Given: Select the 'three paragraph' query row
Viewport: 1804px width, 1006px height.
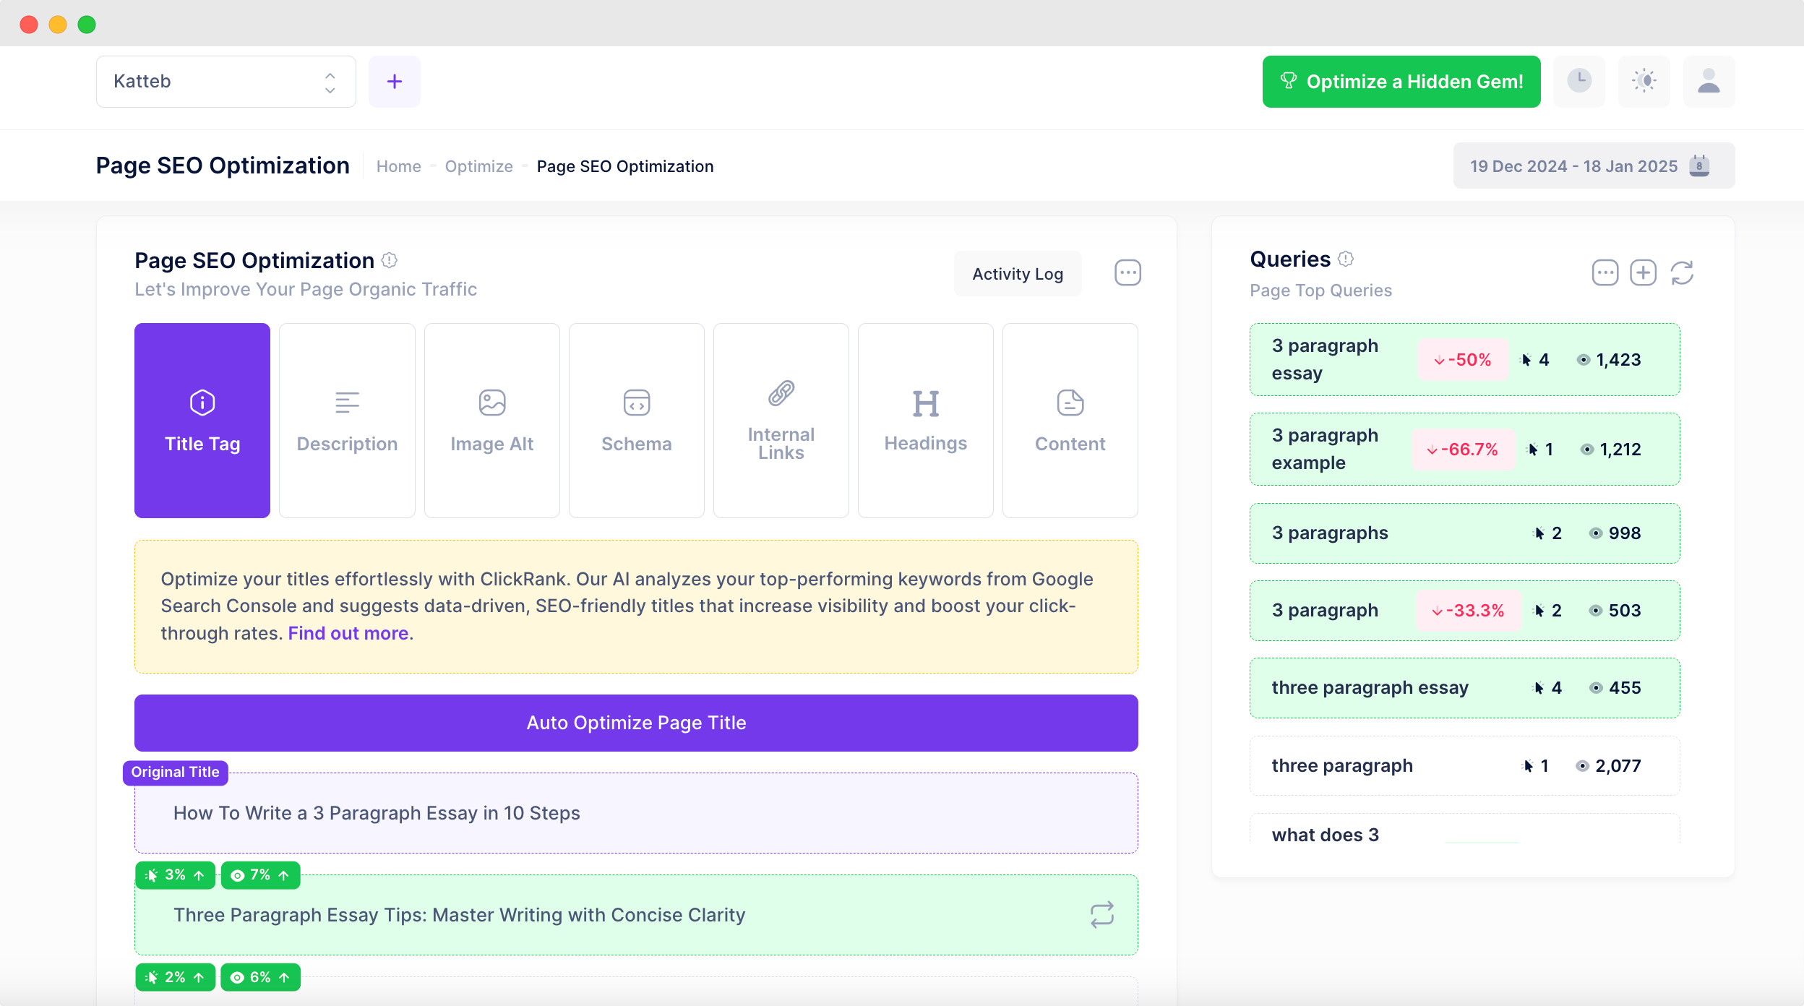Looking at the screenshot, I should (x=1464, y=765).
